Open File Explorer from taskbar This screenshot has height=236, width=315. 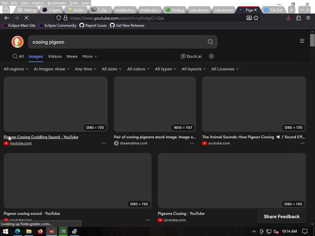point(29,231)
